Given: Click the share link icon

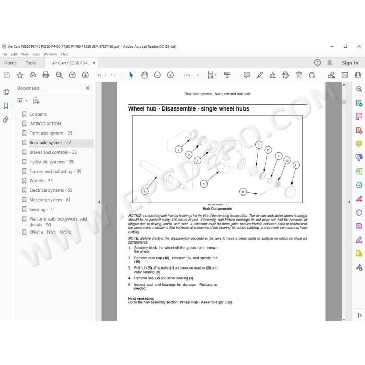Looking at the screenshot, I should coord(332,75).
